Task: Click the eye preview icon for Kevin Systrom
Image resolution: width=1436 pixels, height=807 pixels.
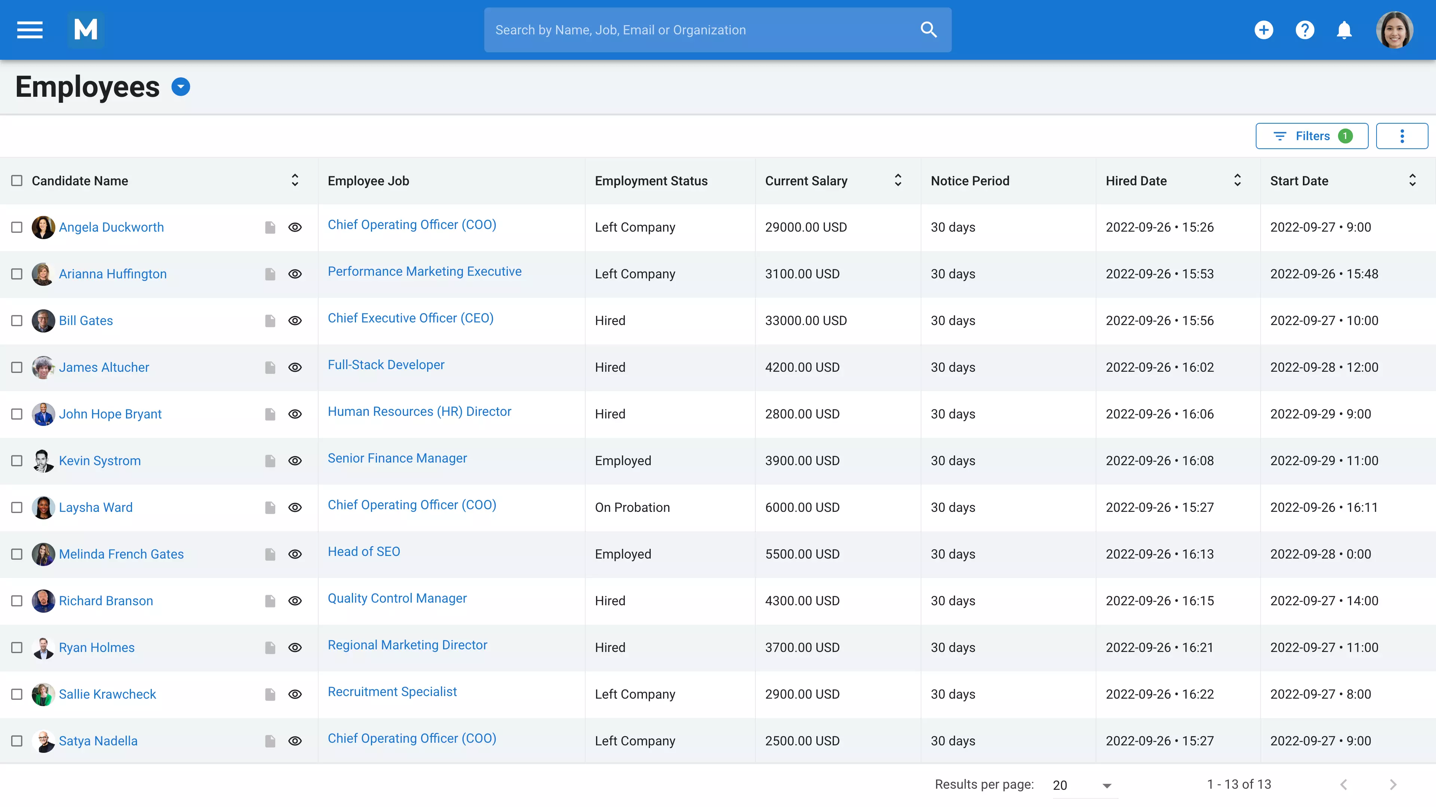Action: [295, 461]
